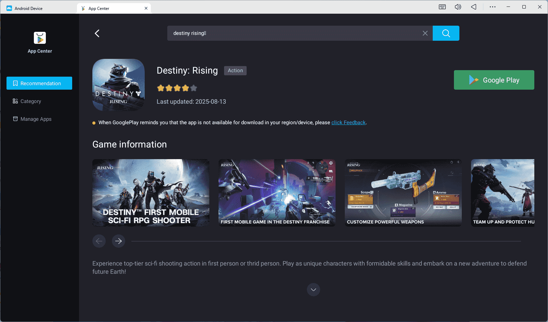This screenshot has width=548, height=322.
Task: Close the App Center tab
Action: point(146,8)
